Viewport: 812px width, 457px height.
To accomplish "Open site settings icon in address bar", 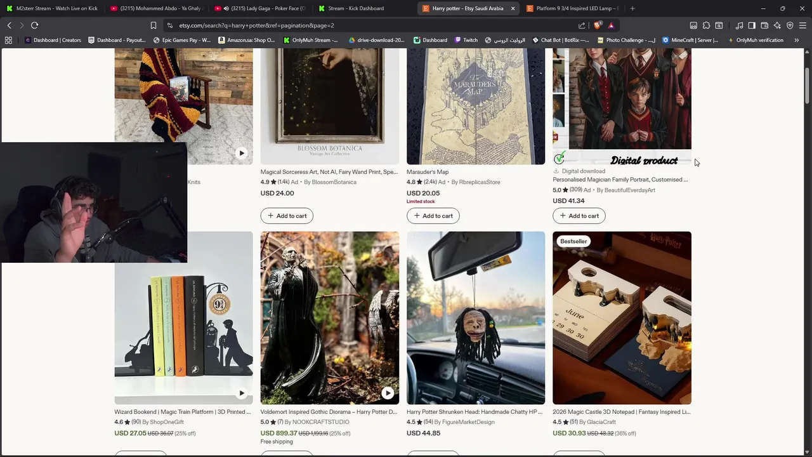I will (x=170, y=25).
